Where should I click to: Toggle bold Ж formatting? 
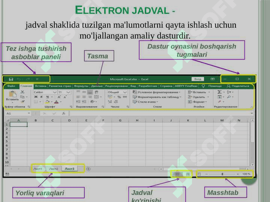click(x=36, y=97)
